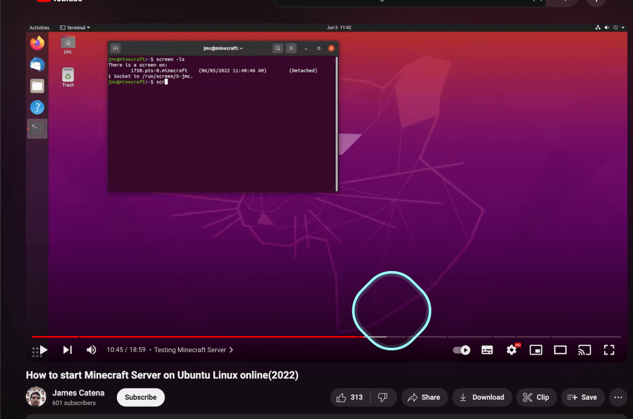Click the volume icon in top bar
633x419 pixels.
pos(607,27)
